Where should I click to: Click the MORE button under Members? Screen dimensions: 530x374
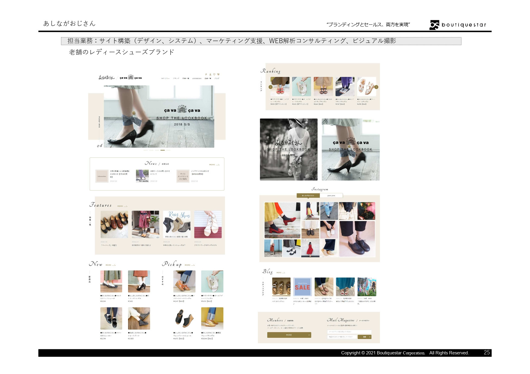(289, 335)
